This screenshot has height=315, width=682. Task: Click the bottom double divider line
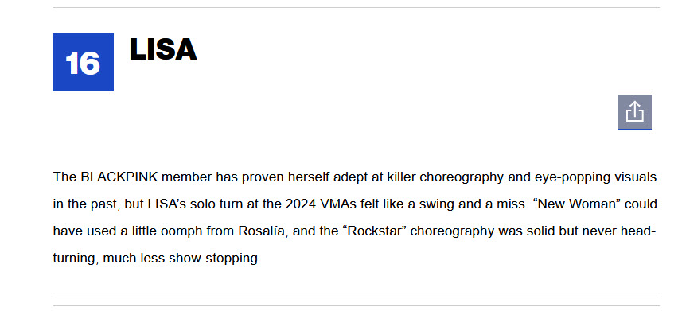pos(357,301)
